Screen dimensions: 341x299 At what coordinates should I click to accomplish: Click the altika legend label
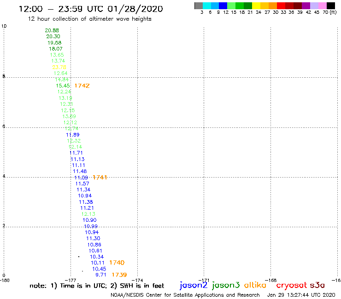255,285
